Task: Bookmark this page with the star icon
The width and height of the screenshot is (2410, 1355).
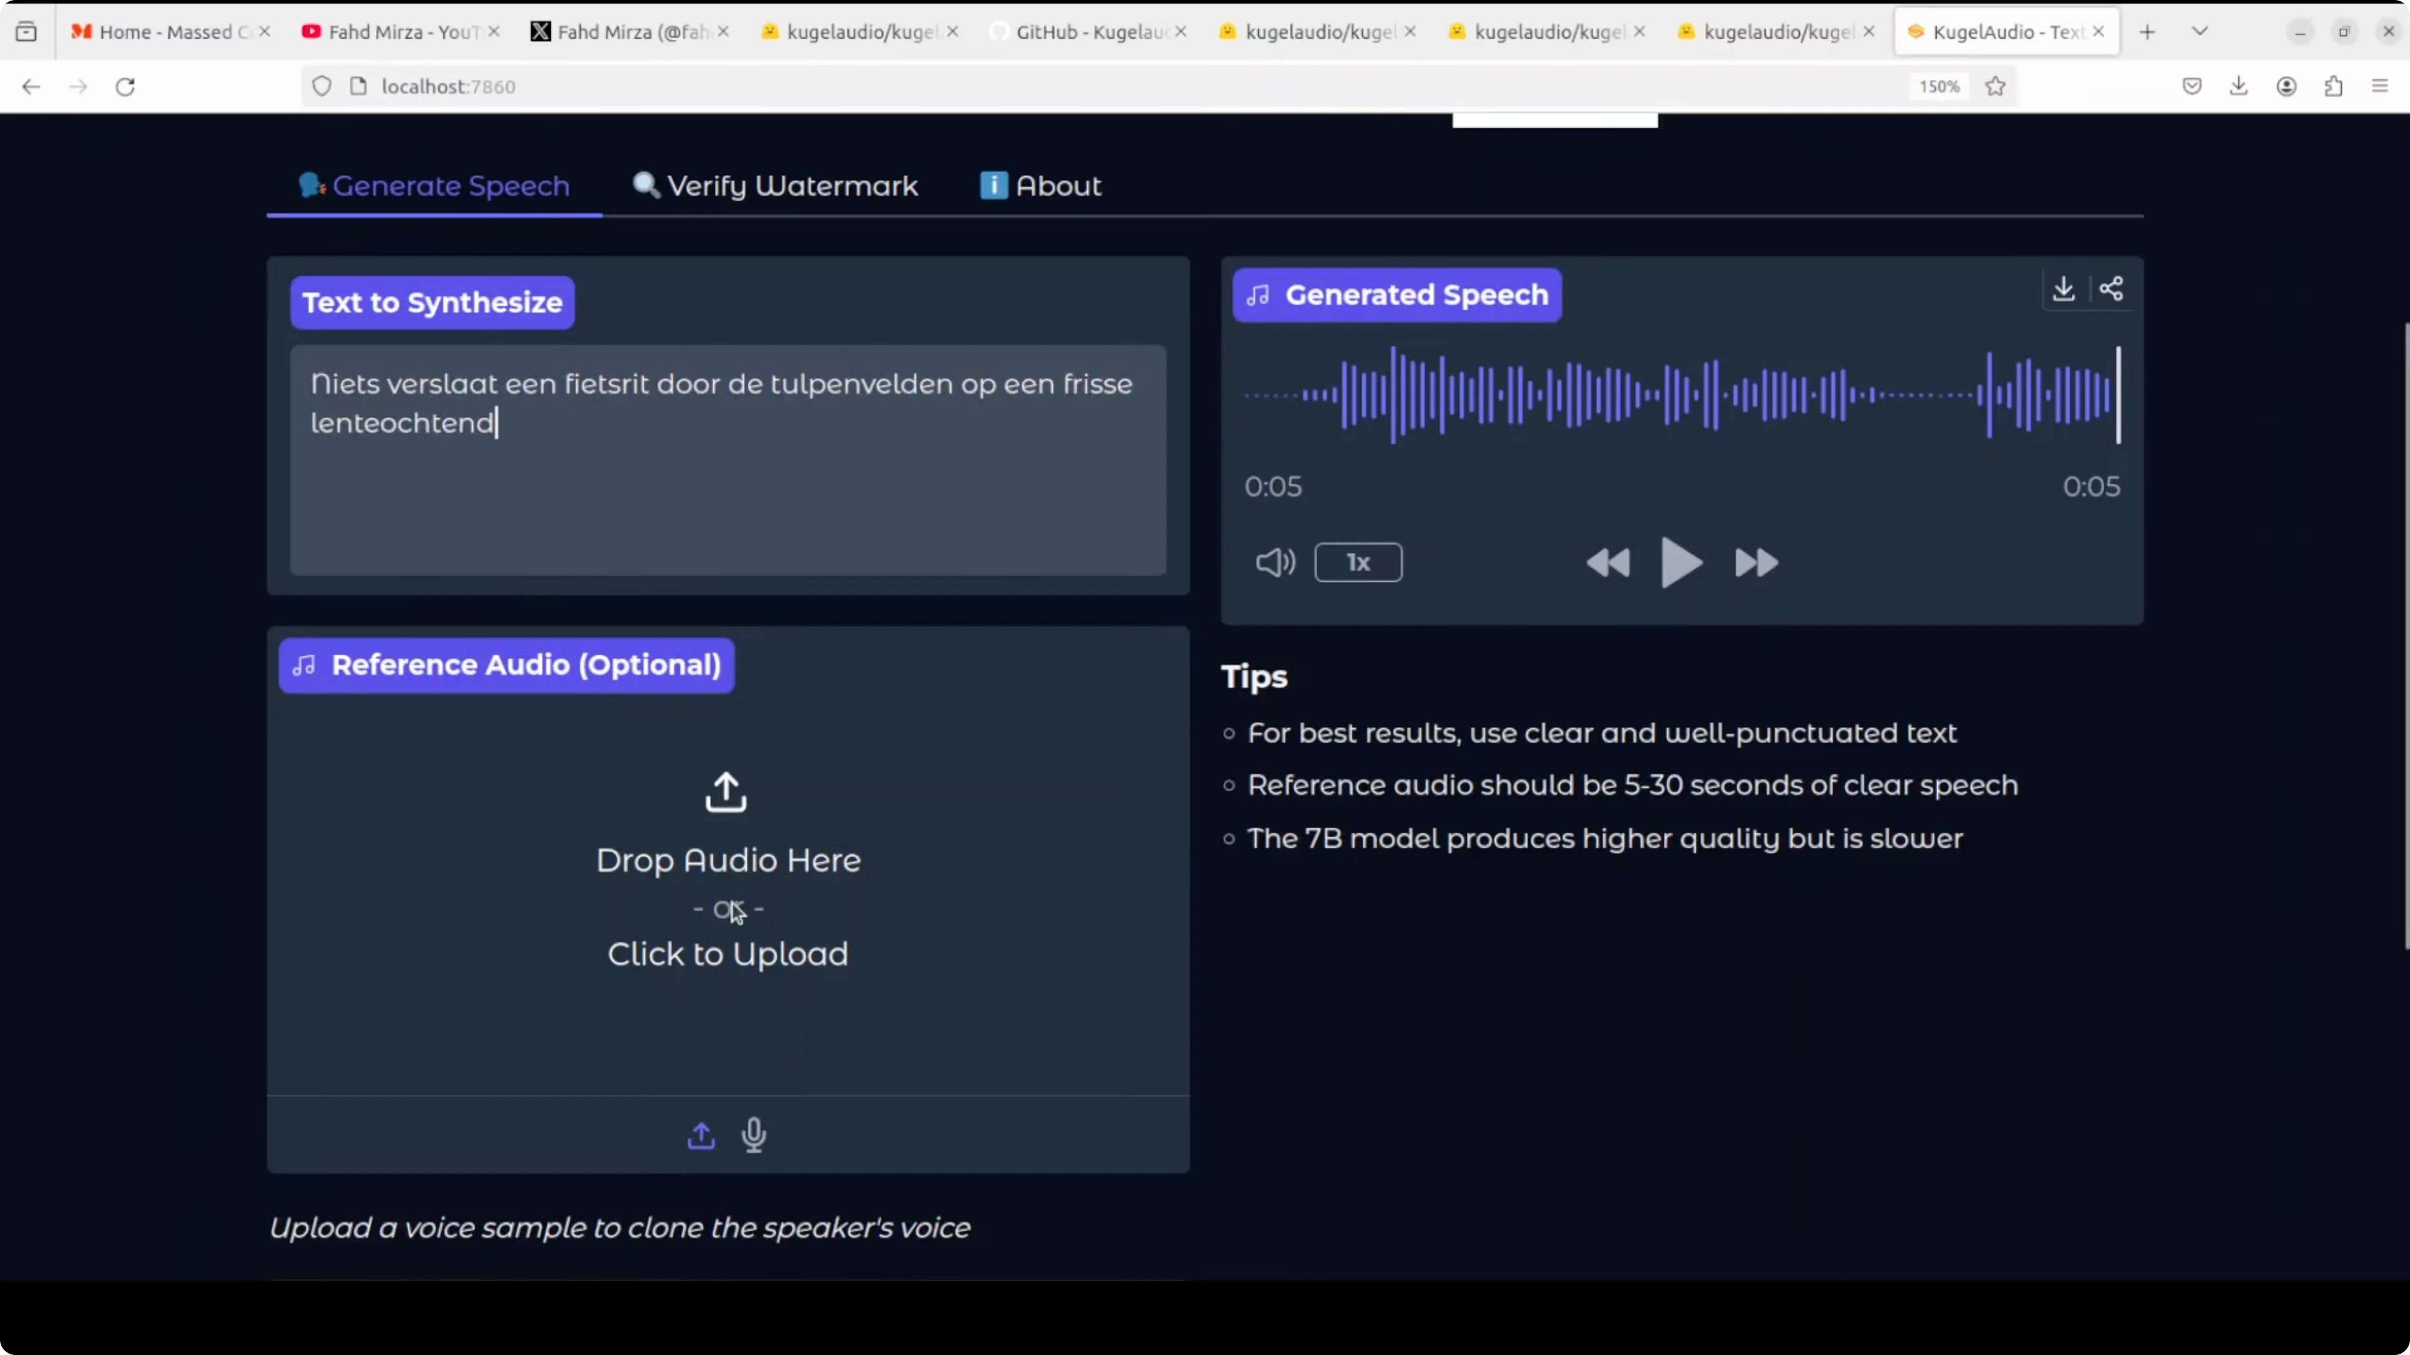Action: 1995,87
